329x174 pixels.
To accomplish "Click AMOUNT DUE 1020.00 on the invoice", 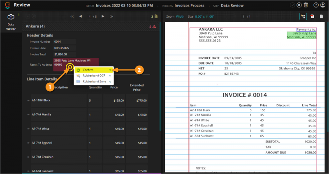I will click(x=291, y=152).
